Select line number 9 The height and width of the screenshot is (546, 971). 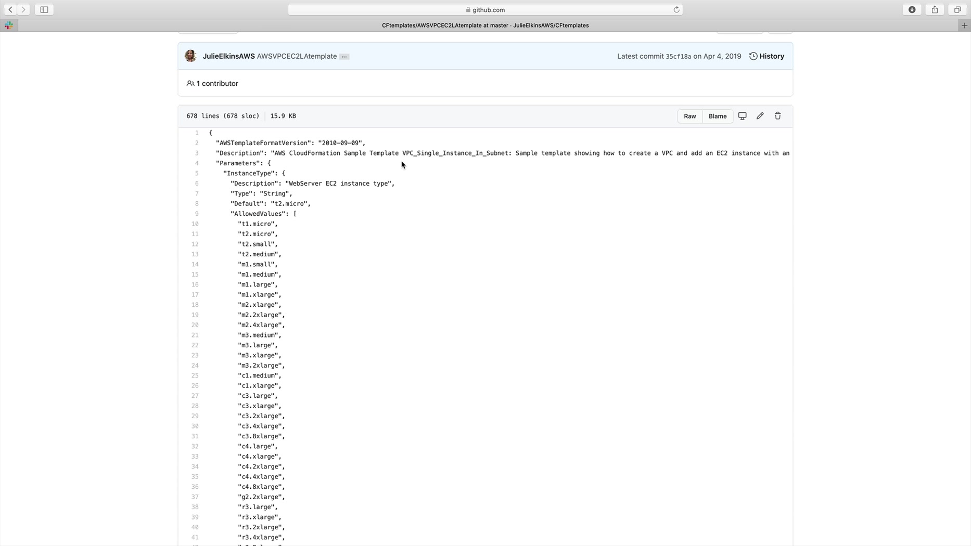tap(197, 214)
